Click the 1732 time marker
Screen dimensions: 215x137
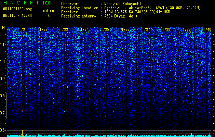pos(43,29)
